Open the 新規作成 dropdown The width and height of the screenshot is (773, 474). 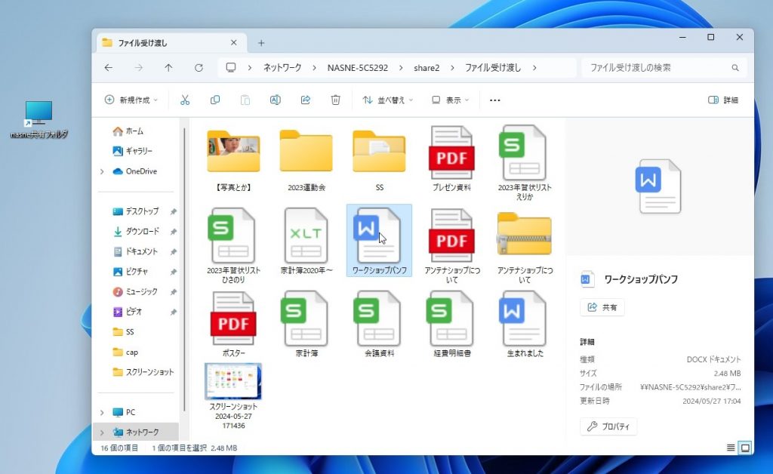coord(131,100)
